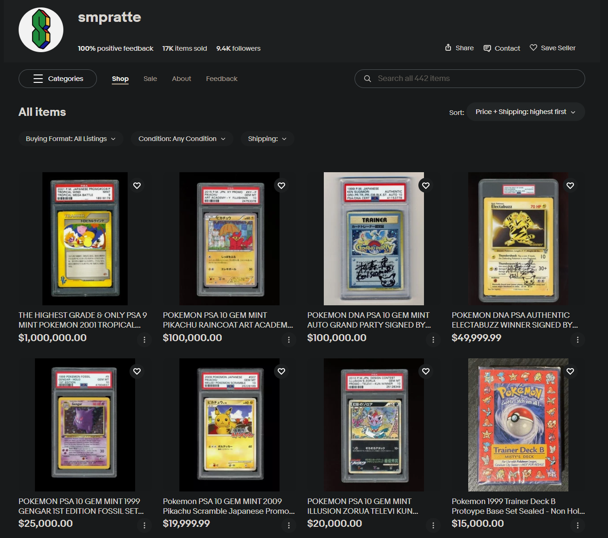
Task: Open Pikachu Scramble card image
Action: click(229, 425)
